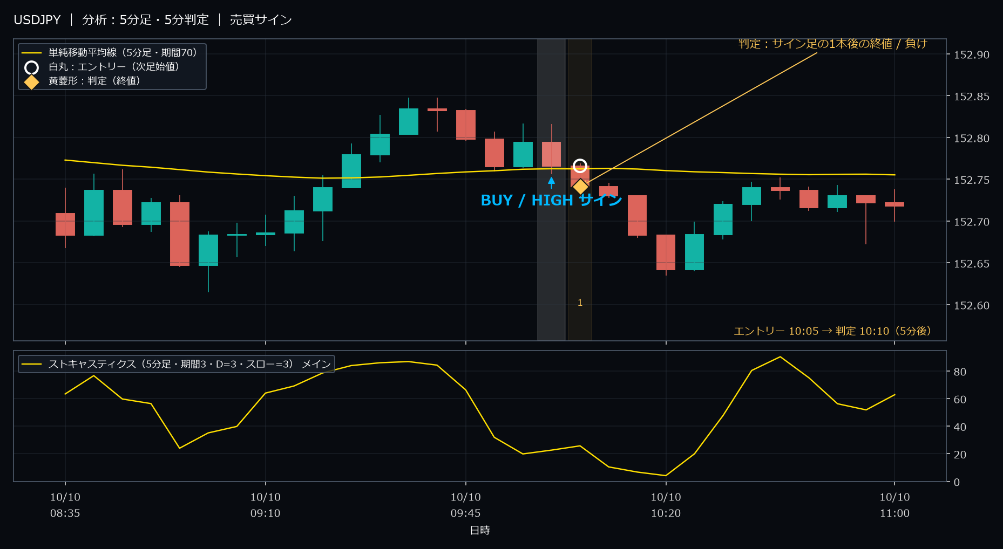1003x549 pixels.
Task: Click the stochastic axis value 60
Action: click(960, 400)
